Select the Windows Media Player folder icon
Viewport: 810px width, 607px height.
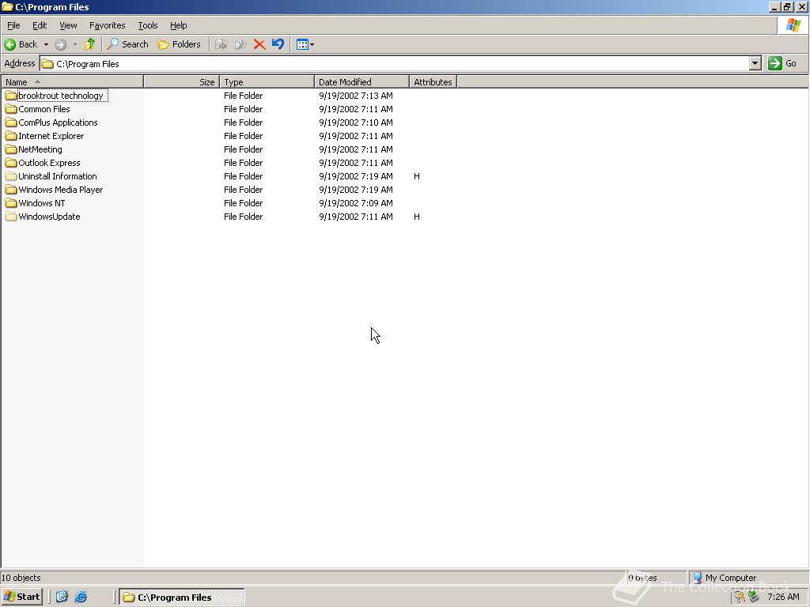coord(11,190)
